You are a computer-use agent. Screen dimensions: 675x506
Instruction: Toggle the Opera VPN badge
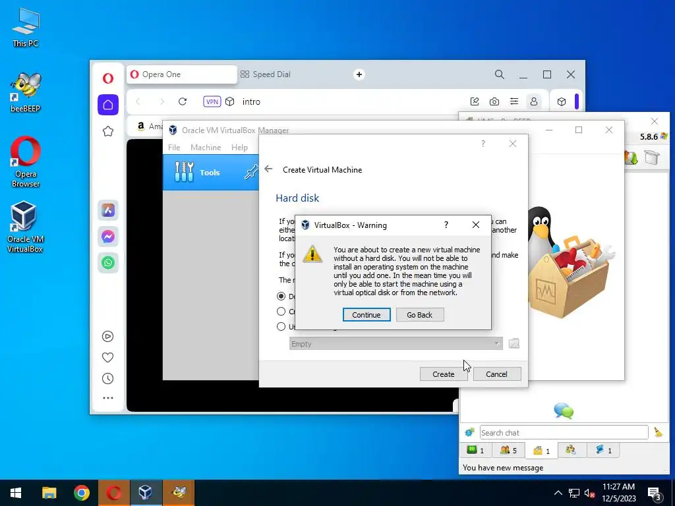212,101
